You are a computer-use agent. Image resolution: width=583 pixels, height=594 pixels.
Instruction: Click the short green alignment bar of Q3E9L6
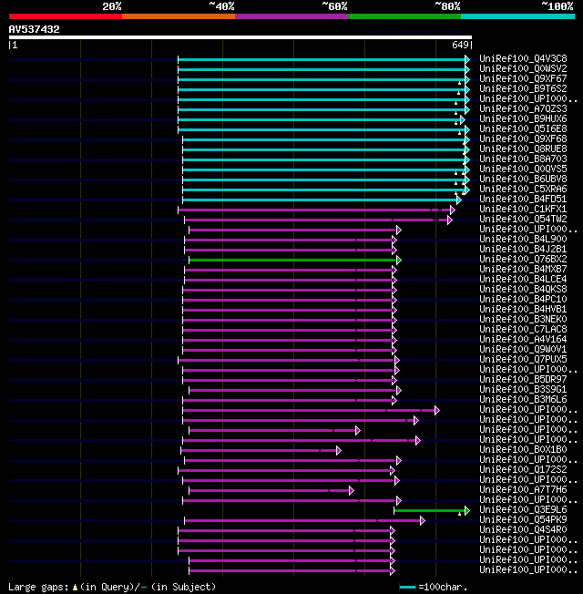pyautogui.click(x=430, y=511)
